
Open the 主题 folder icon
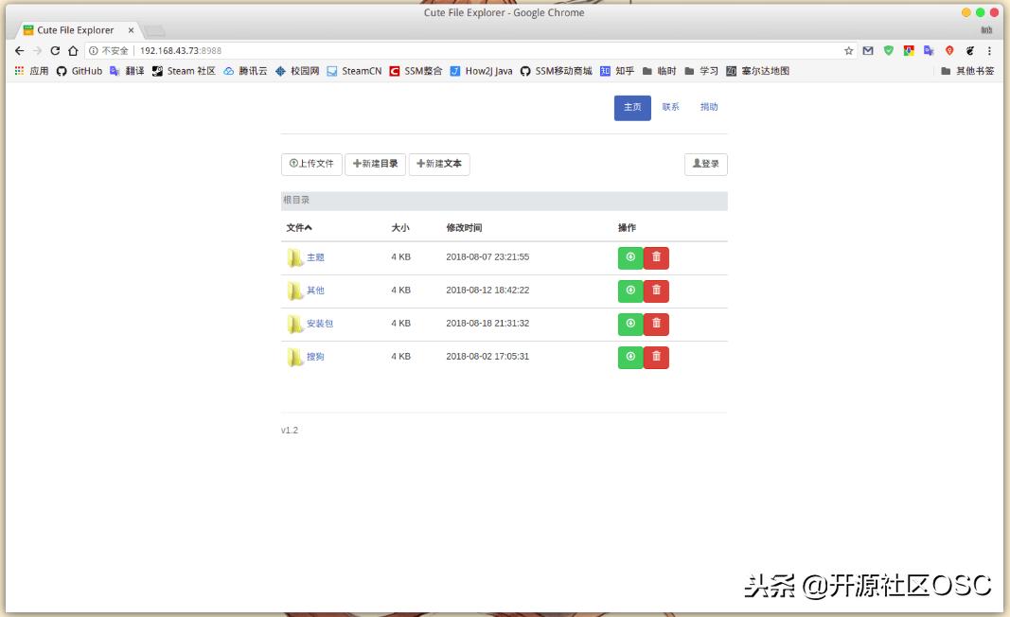(x=294, y=256)
